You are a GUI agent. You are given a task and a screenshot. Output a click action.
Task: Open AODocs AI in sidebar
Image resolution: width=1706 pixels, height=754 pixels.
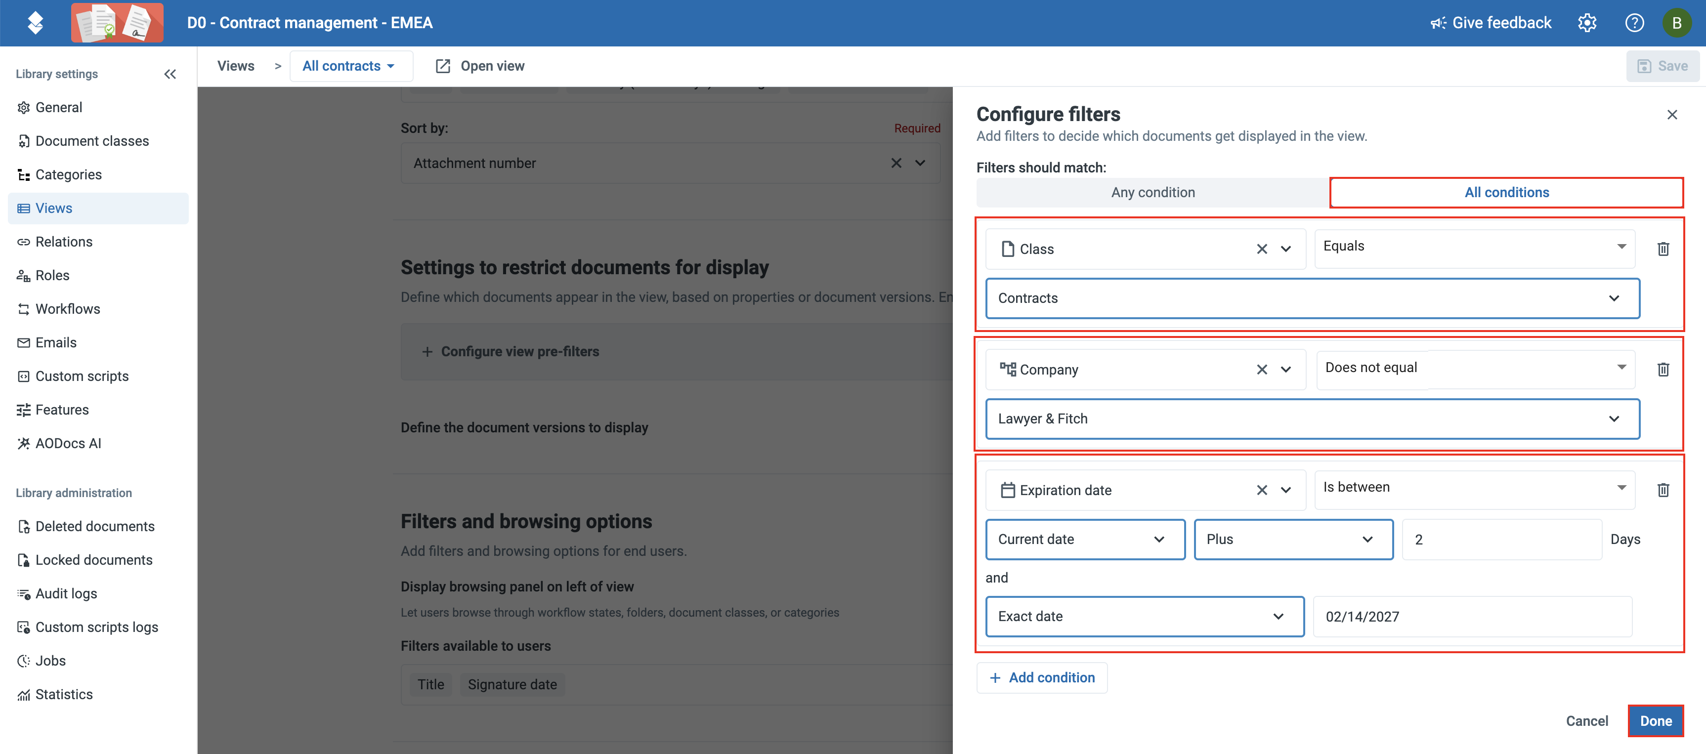[98, 444]
